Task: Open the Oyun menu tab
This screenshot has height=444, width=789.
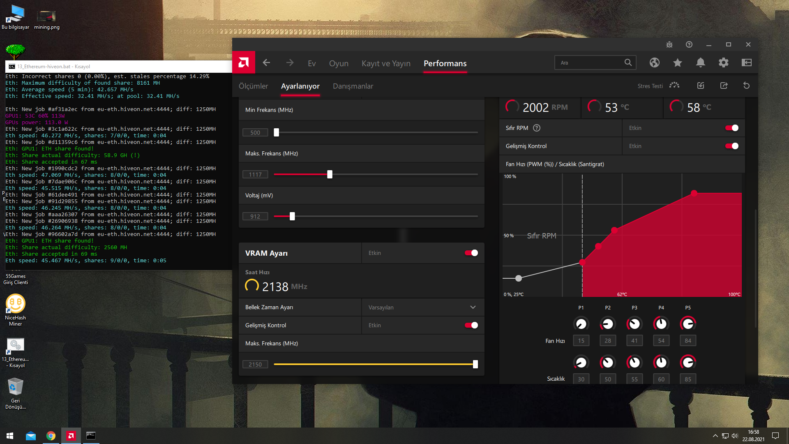Action: [x=339, y=63]
